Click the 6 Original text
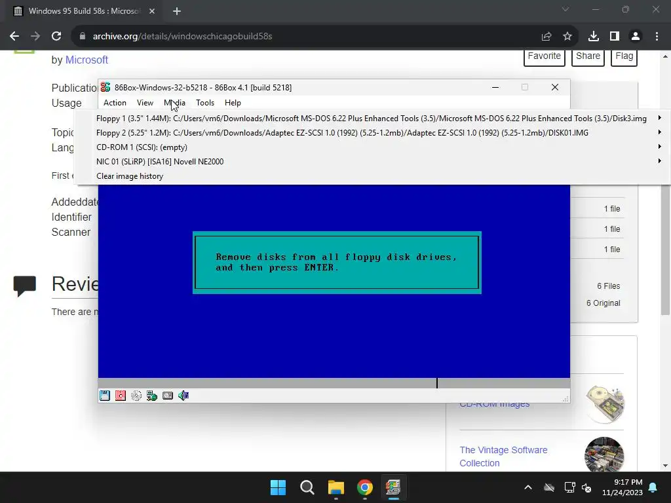The width and height of the screenshot is (671, 503). click(604, 303)
